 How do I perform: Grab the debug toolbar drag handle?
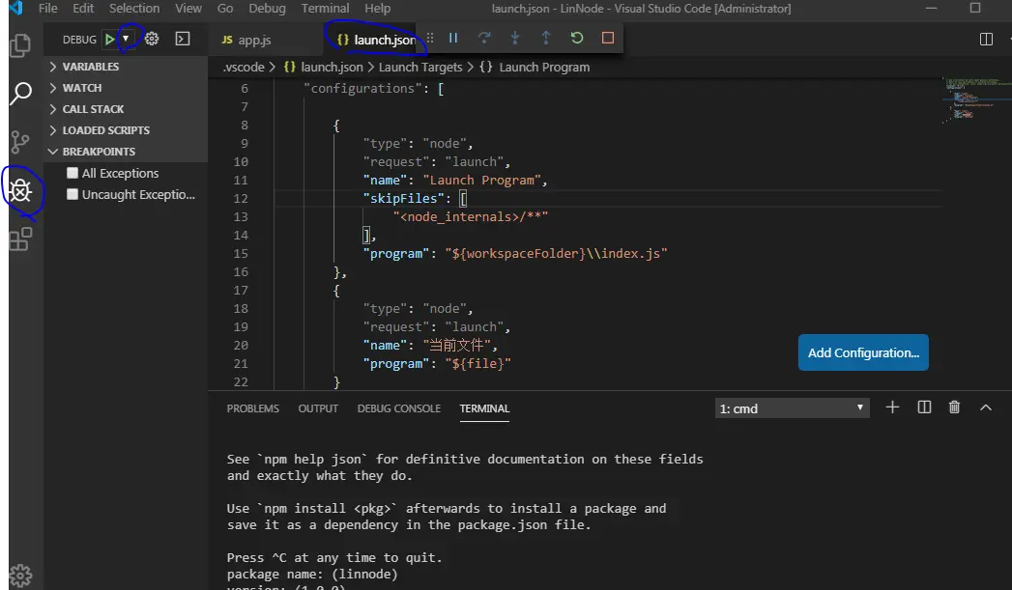click(x=430, y=38)
